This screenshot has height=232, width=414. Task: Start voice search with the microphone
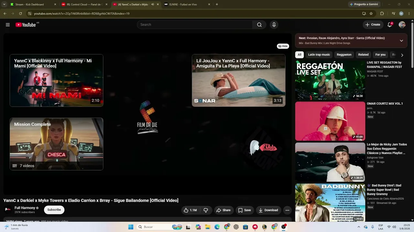click(x=274, y=25)
